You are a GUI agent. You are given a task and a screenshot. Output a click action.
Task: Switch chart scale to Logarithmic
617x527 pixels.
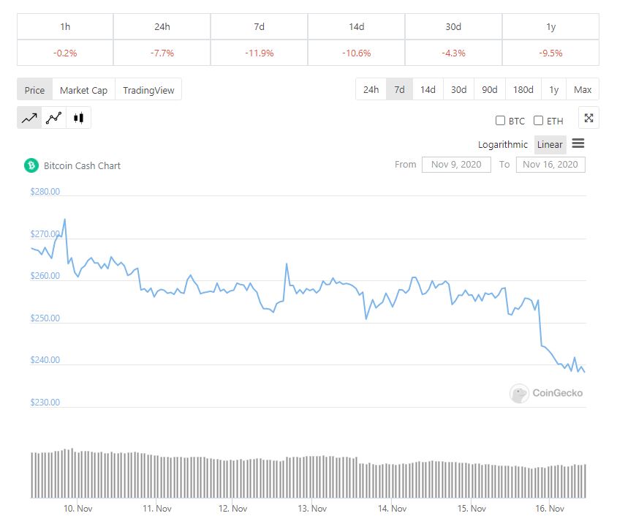502,144
